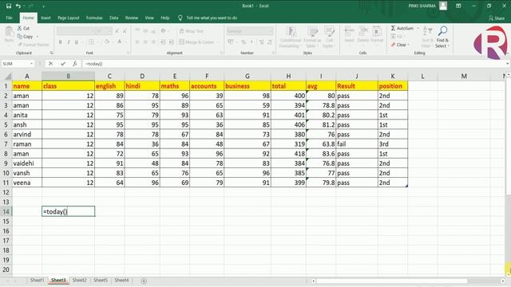Select column G header
This screenshot has height=287, width=511.
coord(248,77)
